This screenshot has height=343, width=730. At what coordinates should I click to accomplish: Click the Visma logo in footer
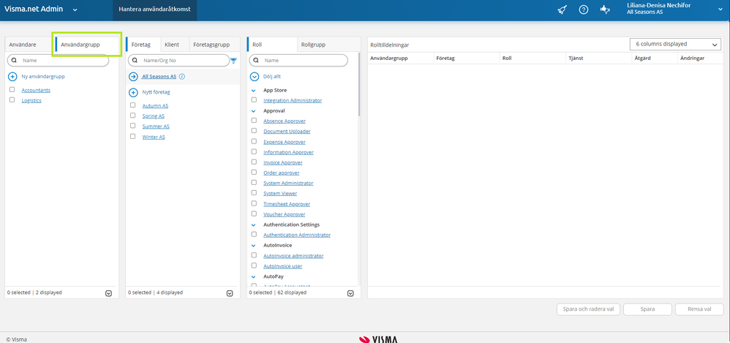tap(378, 340)
